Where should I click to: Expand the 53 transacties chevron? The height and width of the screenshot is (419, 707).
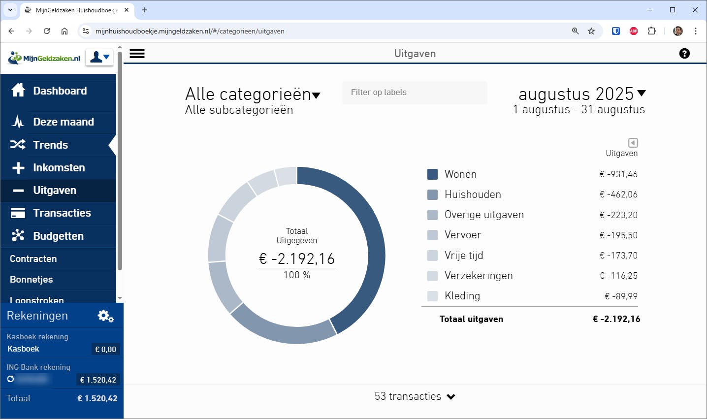[x=451, y=397]
